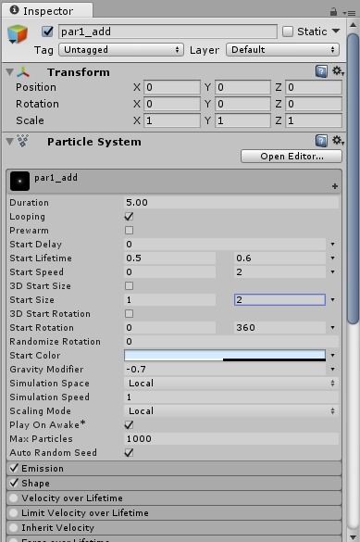Screen dimensions: 360x542
Task: Switch to the Inspector tab
Action: (x=47, y=11)
